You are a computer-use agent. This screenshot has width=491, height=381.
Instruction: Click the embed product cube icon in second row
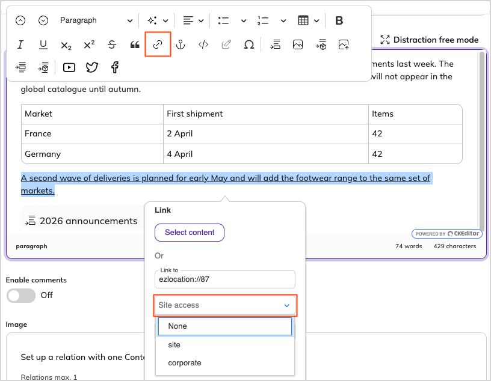pos(321,44)
